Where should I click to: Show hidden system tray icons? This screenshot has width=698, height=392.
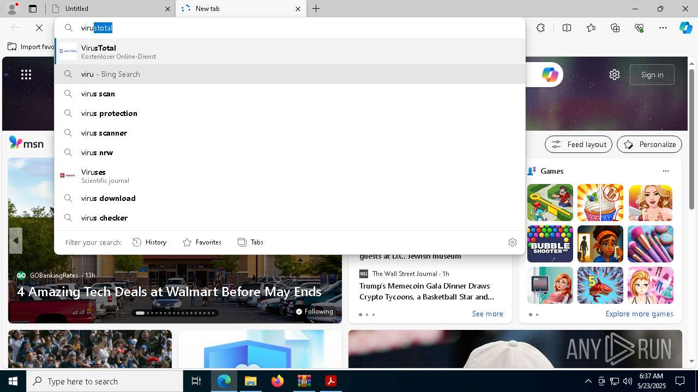pos(588,381)
